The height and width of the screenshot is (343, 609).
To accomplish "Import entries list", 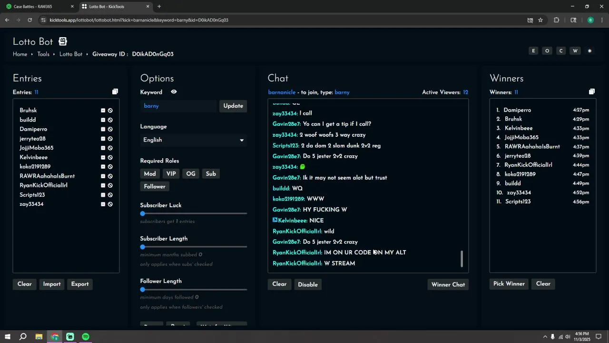I will (x=52, y=284).
